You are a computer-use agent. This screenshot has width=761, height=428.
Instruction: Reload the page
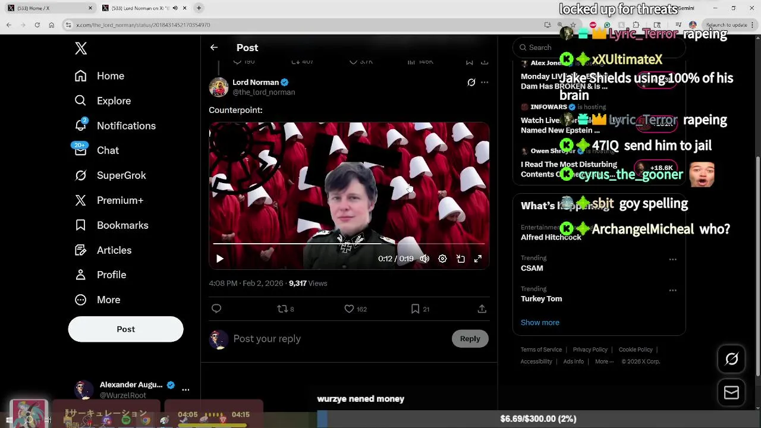(x=37, y=25)
